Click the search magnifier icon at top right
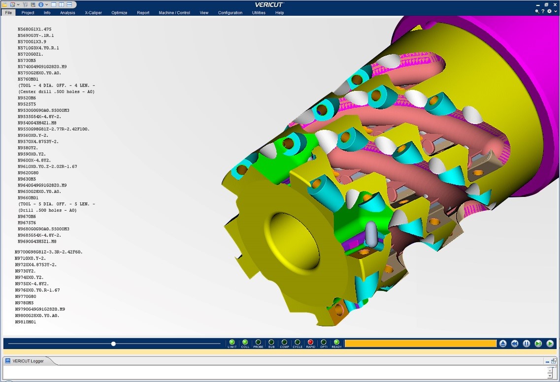The width and height of the screenshot is (560, 382). (x=537, y=11)
